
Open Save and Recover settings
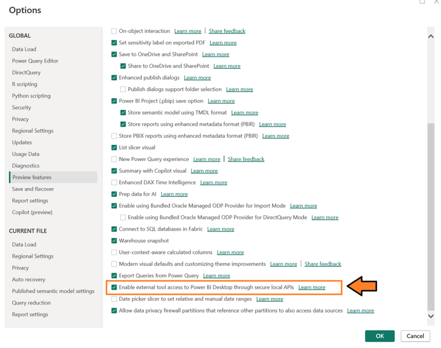[33, 189]
